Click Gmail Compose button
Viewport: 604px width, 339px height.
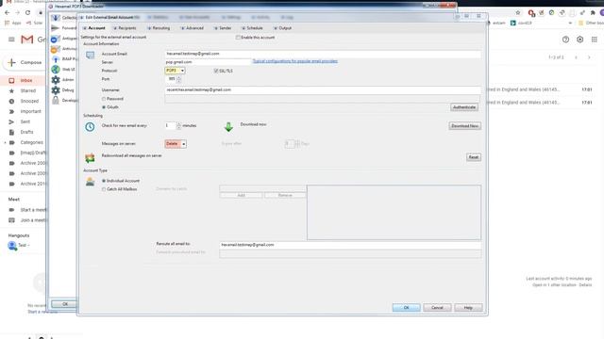(x=25, y=62)
